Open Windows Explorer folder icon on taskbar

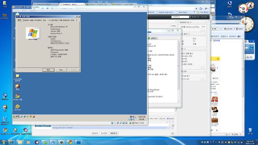[20, 142]
